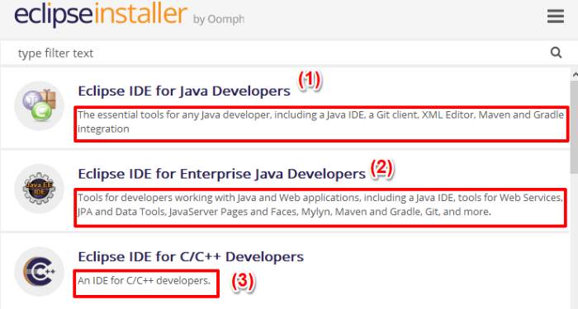The image size is (578, 309).
Task: Click 'An IDE for C/C++ developers.' text
Action: pos(144,281)
